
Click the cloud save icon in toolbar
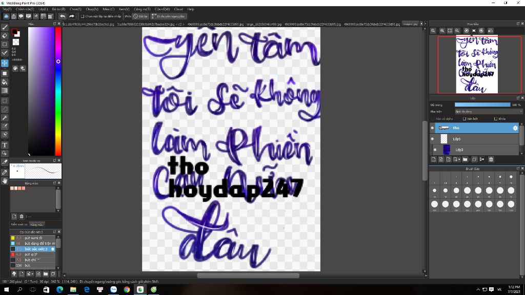pyautogui.click(x=6, y=16)
